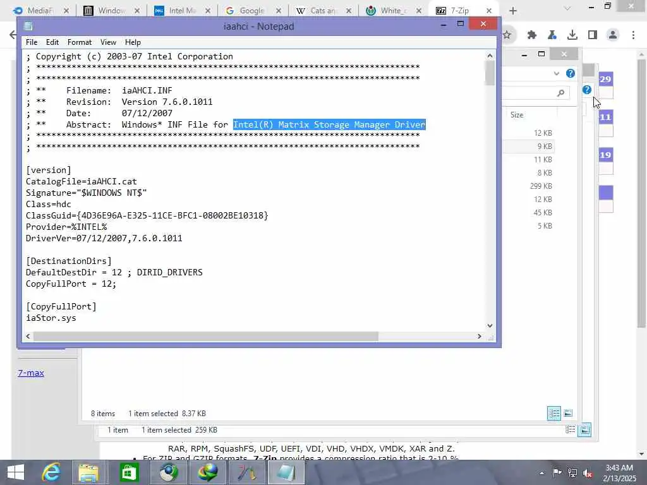Click the [version] section header text

tap(48, 170)
